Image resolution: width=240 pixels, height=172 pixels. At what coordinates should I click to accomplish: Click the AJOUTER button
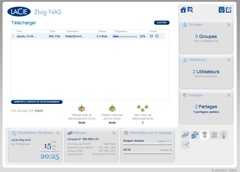click(x=162, y=23)
